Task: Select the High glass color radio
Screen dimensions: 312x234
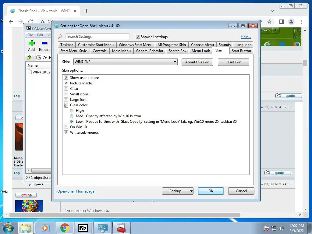Action: click(72, 111)
